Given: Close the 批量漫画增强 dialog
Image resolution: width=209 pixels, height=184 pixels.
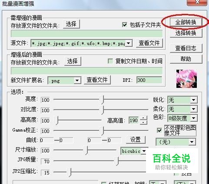Looking at the screenshot, I should click(x=197, y=2).
